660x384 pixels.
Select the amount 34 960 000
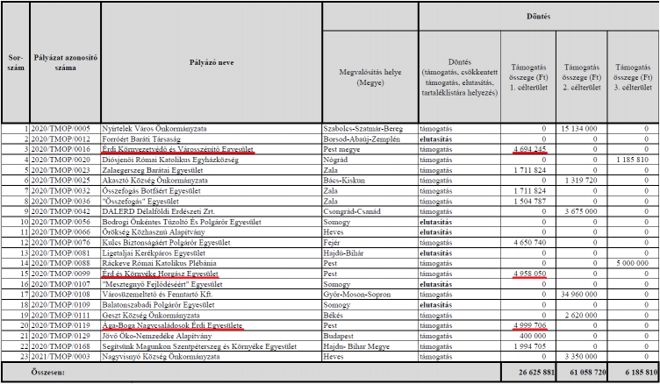584,295
